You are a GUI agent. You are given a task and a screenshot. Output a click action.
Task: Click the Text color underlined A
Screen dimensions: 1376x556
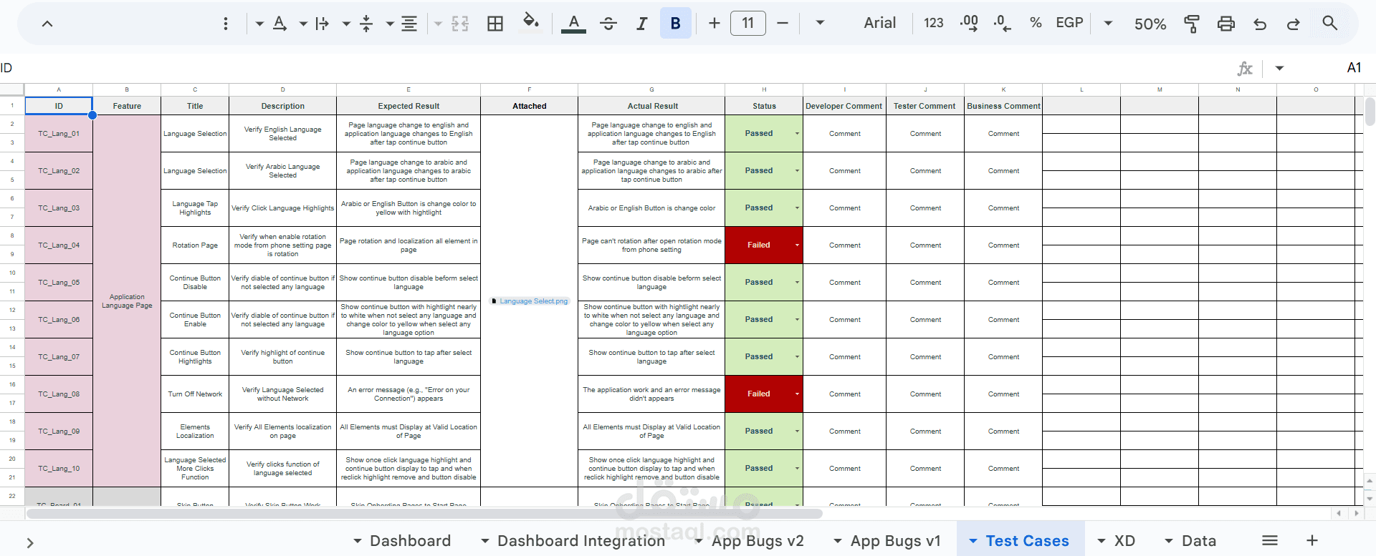coord(573,24)
